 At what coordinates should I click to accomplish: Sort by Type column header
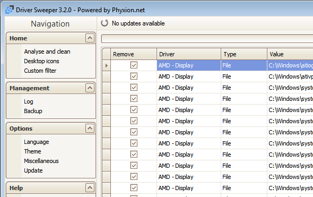point(244,54)
